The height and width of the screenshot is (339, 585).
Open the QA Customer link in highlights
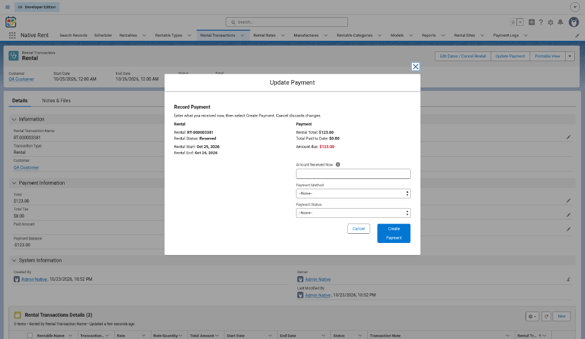(21, 79)
